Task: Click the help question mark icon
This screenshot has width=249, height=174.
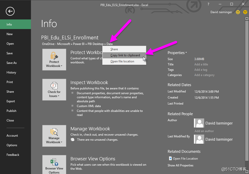Action: (208, 4)
